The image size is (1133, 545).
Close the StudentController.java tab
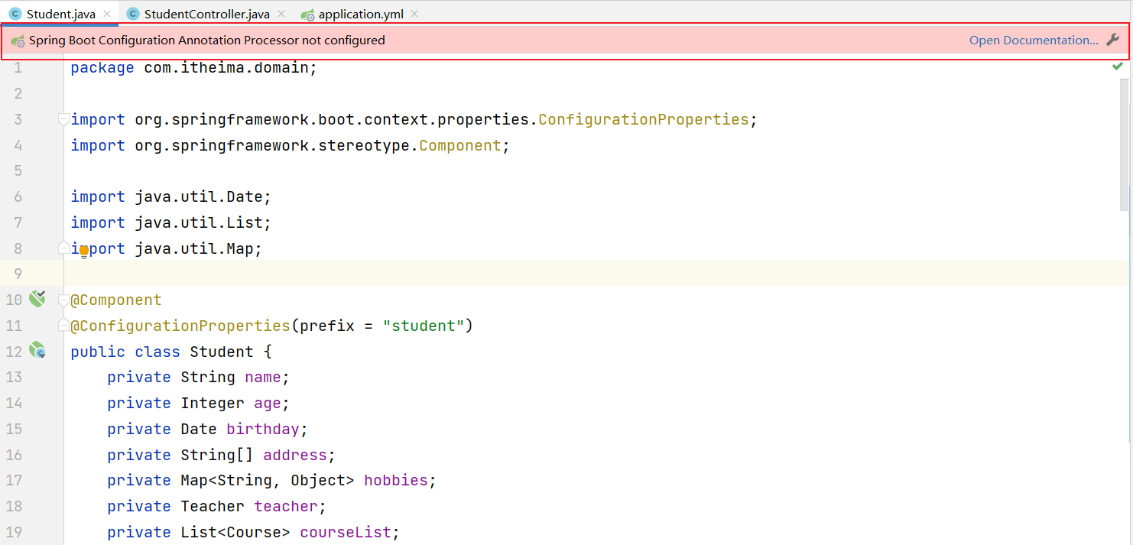coord(281,15)
